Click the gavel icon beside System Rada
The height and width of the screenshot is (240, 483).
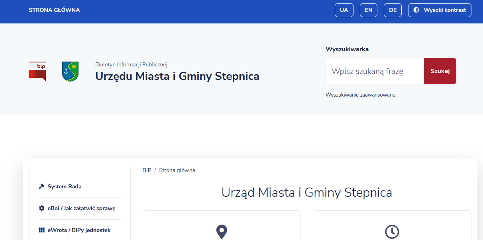(x=41, y=186)
